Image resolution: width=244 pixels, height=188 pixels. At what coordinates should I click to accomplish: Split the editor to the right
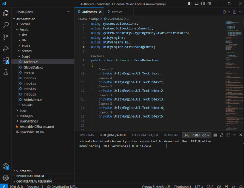click(x=235, y=12)
